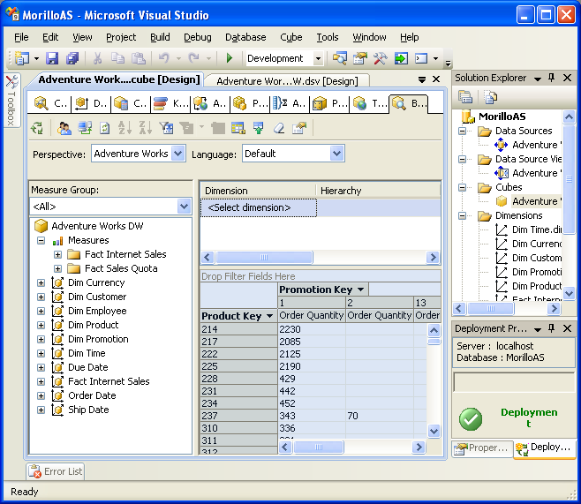Open the Translations tab
Screen dimensions: 581x504
point(370,103)
